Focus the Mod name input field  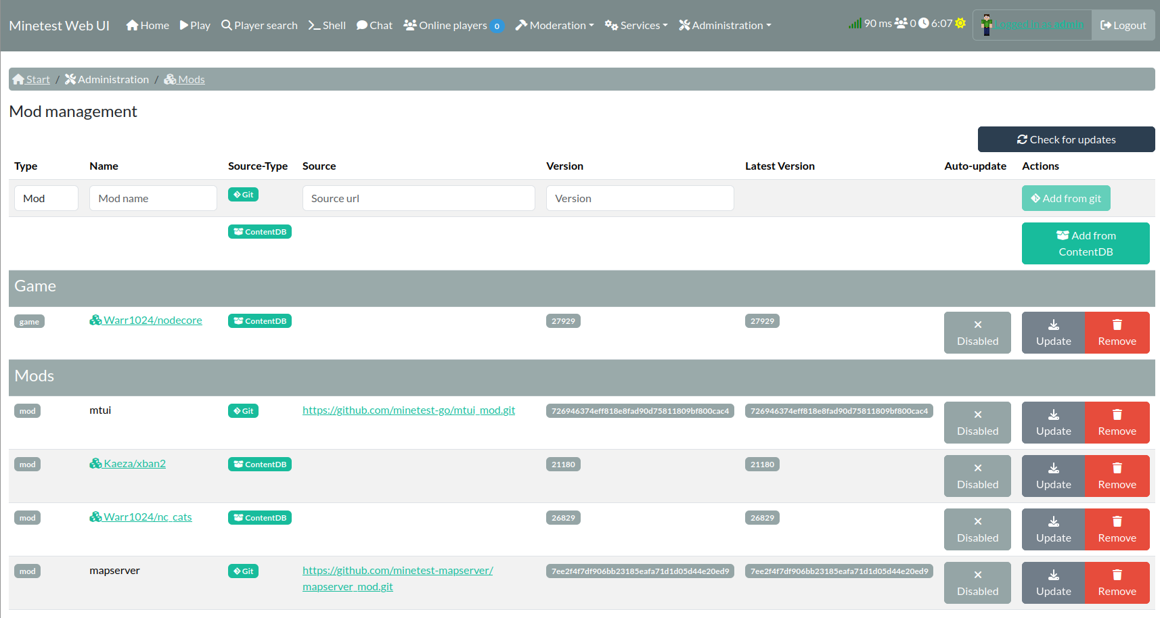click(153, 198)
